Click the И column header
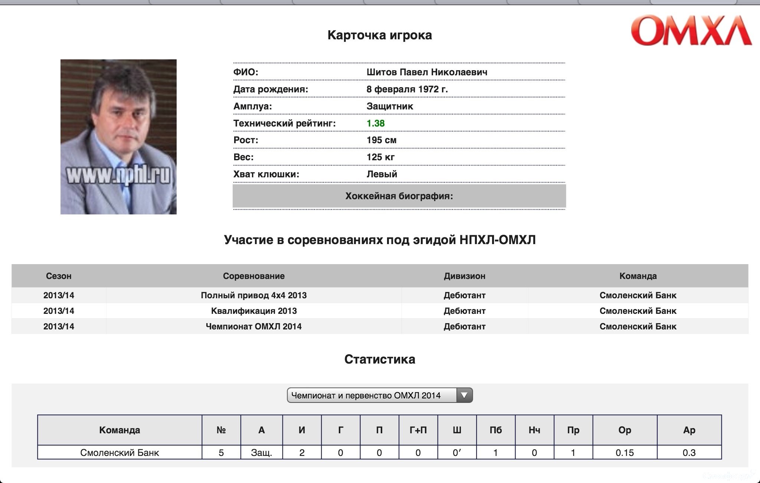760x483 pixels. point(302,430)
